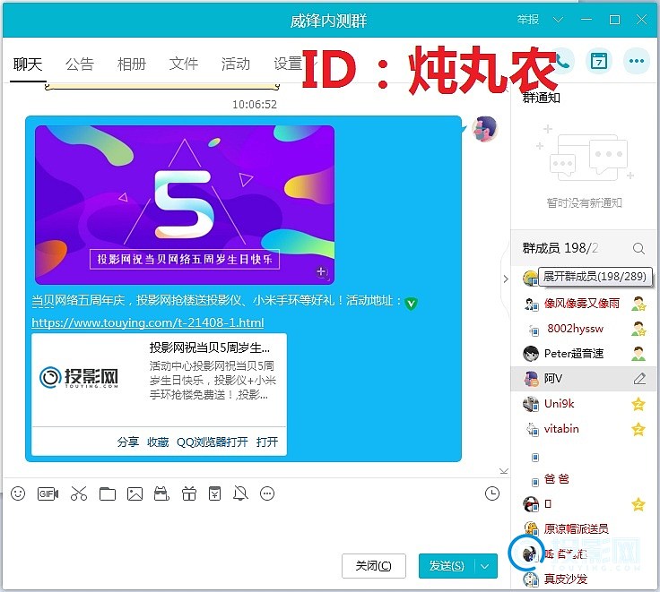Switch to the 聊天 tab
The width and height of the screenshot is (660, 592).
(28, 64)
